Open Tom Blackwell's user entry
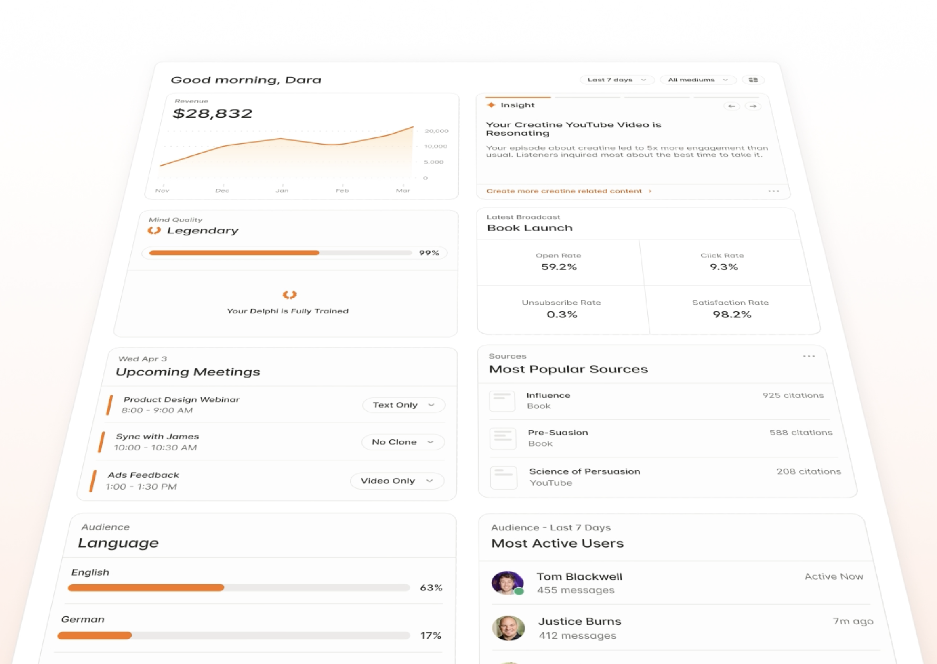 579,577
